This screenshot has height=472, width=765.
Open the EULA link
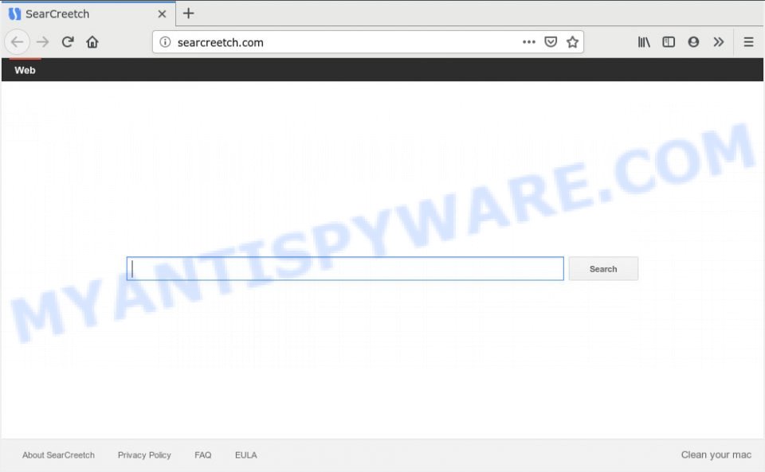click(246, 455)
